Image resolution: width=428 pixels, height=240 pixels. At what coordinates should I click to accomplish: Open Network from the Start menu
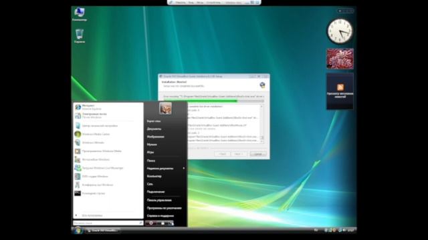tap(150, 184)
